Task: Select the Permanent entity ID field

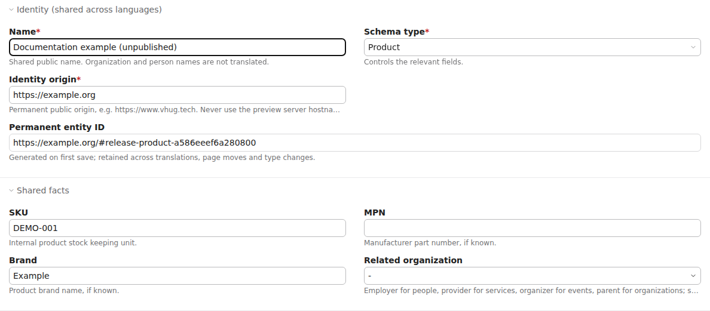Action: 354,143
